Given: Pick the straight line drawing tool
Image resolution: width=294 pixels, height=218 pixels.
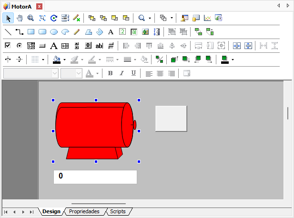Looking at the screenshot, I should tap(8, 32).
